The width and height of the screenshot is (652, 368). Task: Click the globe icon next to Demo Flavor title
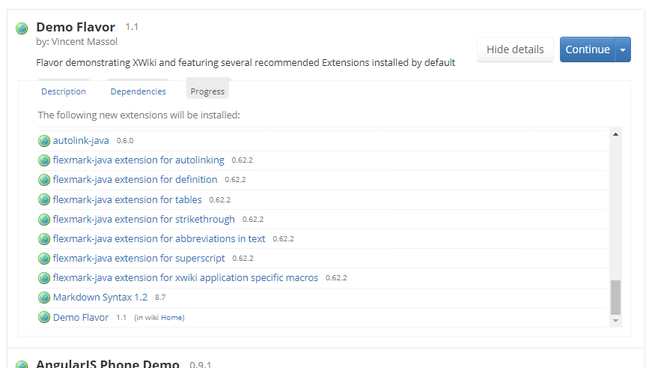point(22,28)
